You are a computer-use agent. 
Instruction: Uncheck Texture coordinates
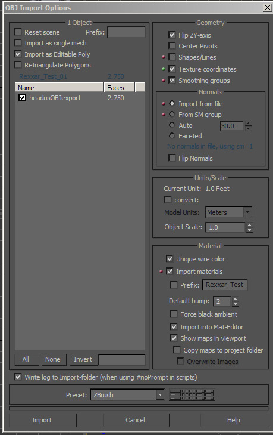click(172, 69)
